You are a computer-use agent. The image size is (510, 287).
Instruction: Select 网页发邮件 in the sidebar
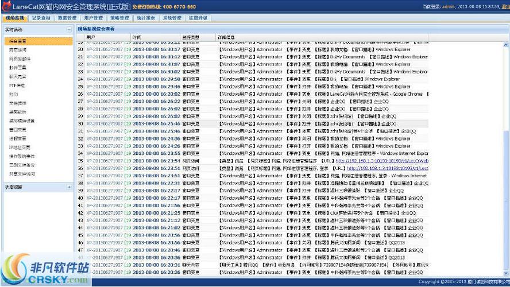pyautogui.click(x=20, y=59)
